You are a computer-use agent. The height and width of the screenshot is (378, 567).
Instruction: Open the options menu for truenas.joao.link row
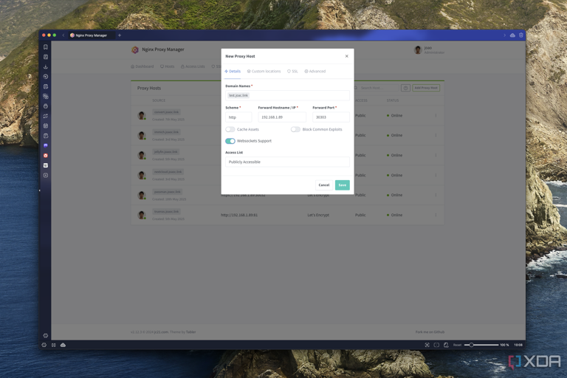(436, 215)
